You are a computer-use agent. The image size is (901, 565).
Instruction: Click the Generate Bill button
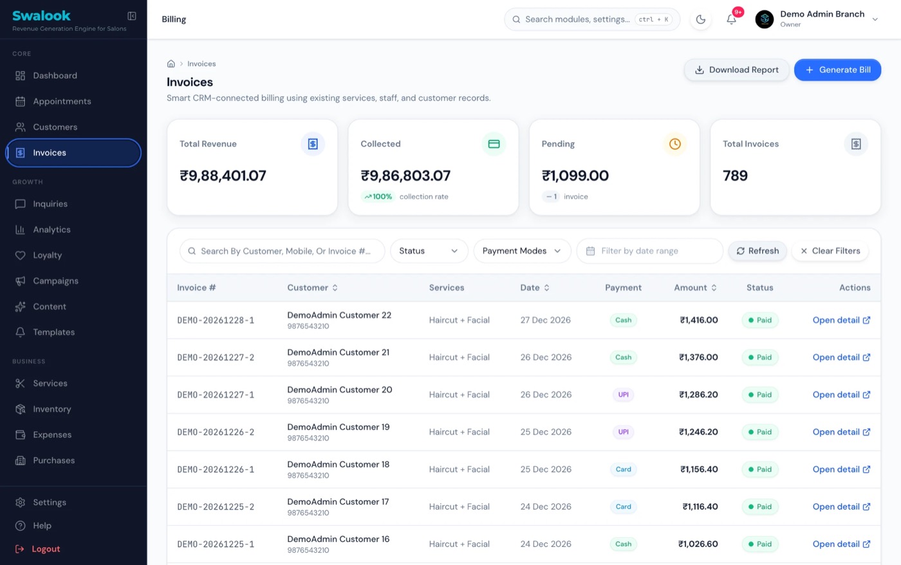coord(837,69)
